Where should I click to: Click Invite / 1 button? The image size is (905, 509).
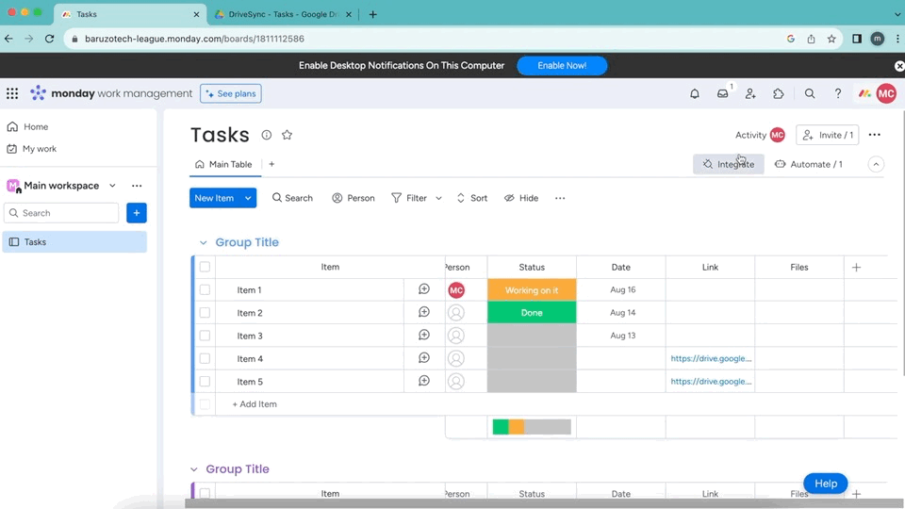coord(827,135)
